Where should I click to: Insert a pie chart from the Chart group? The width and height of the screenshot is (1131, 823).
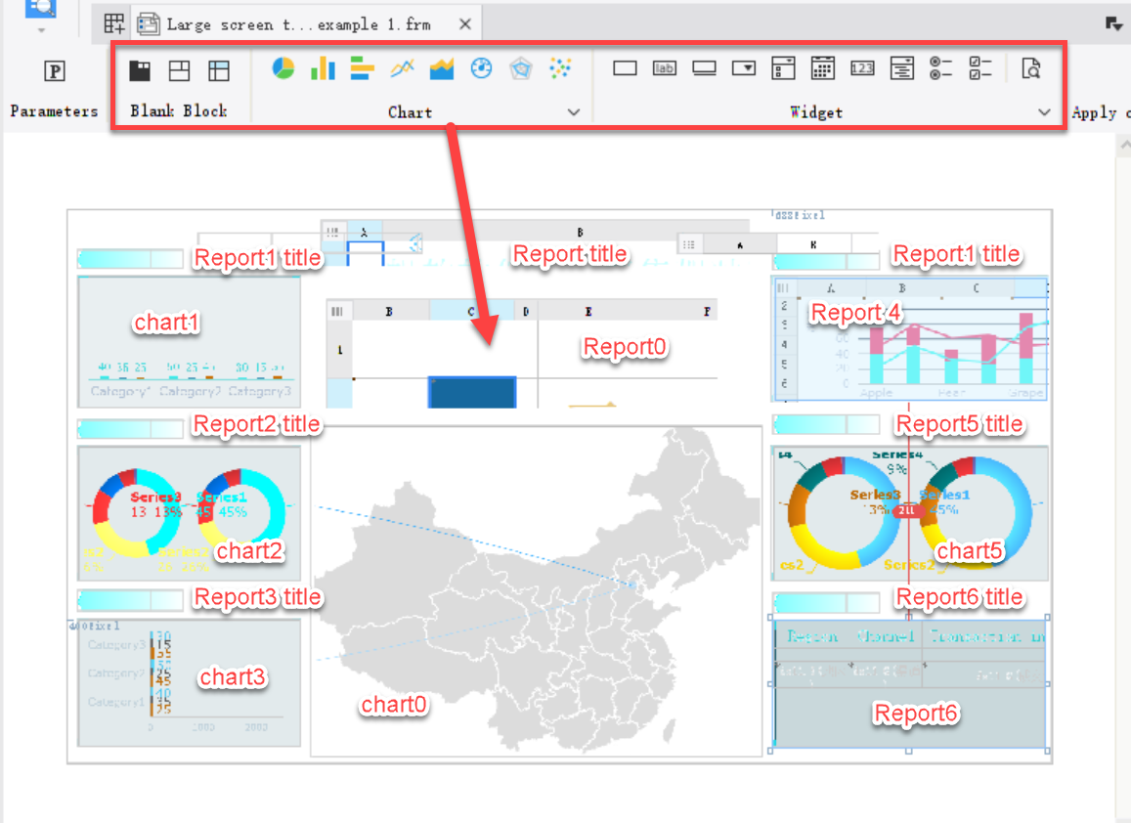pyautogui.click(x=283, y=68)
